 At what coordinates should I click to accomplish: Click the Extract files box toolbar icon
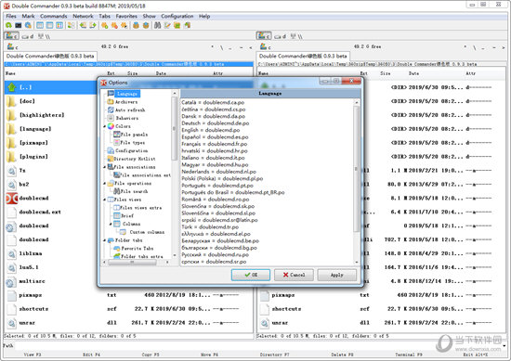pyautogui.click(x=146, y=25)
